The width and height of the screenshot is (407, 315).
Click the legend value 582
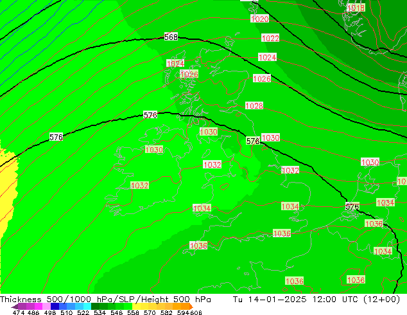[166, 312]
